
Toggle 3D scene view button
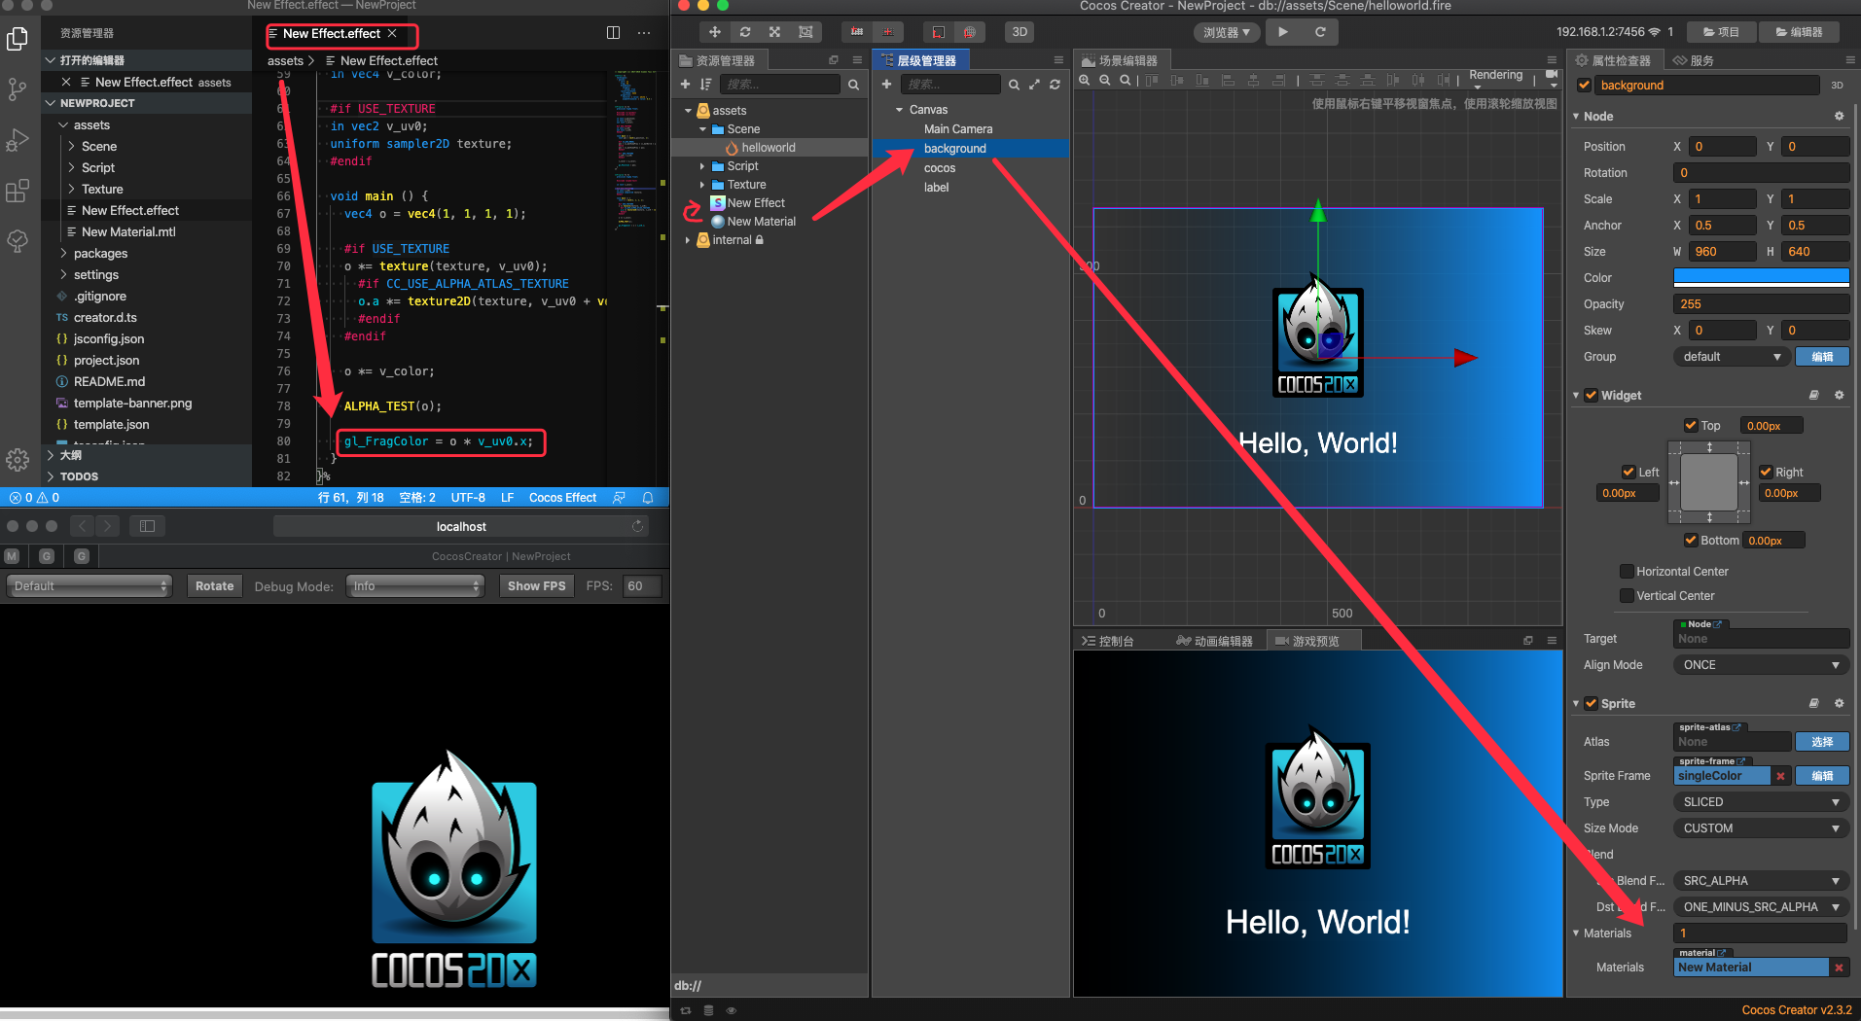pos(1020,32)
